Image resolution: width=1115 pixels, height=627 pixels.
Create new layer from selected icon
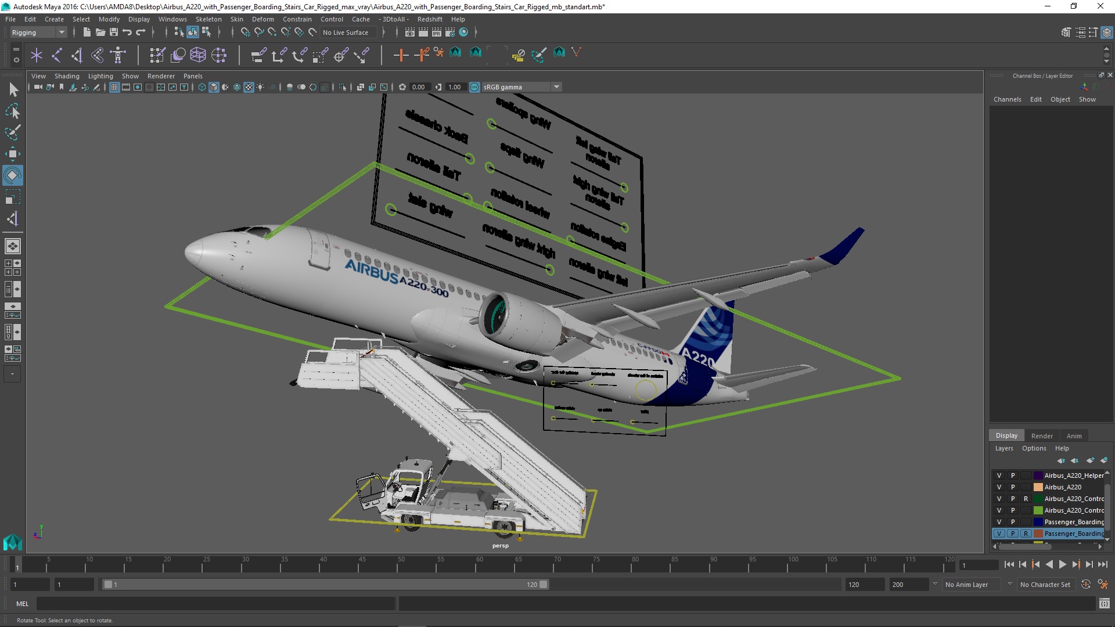coord(1103,460)
